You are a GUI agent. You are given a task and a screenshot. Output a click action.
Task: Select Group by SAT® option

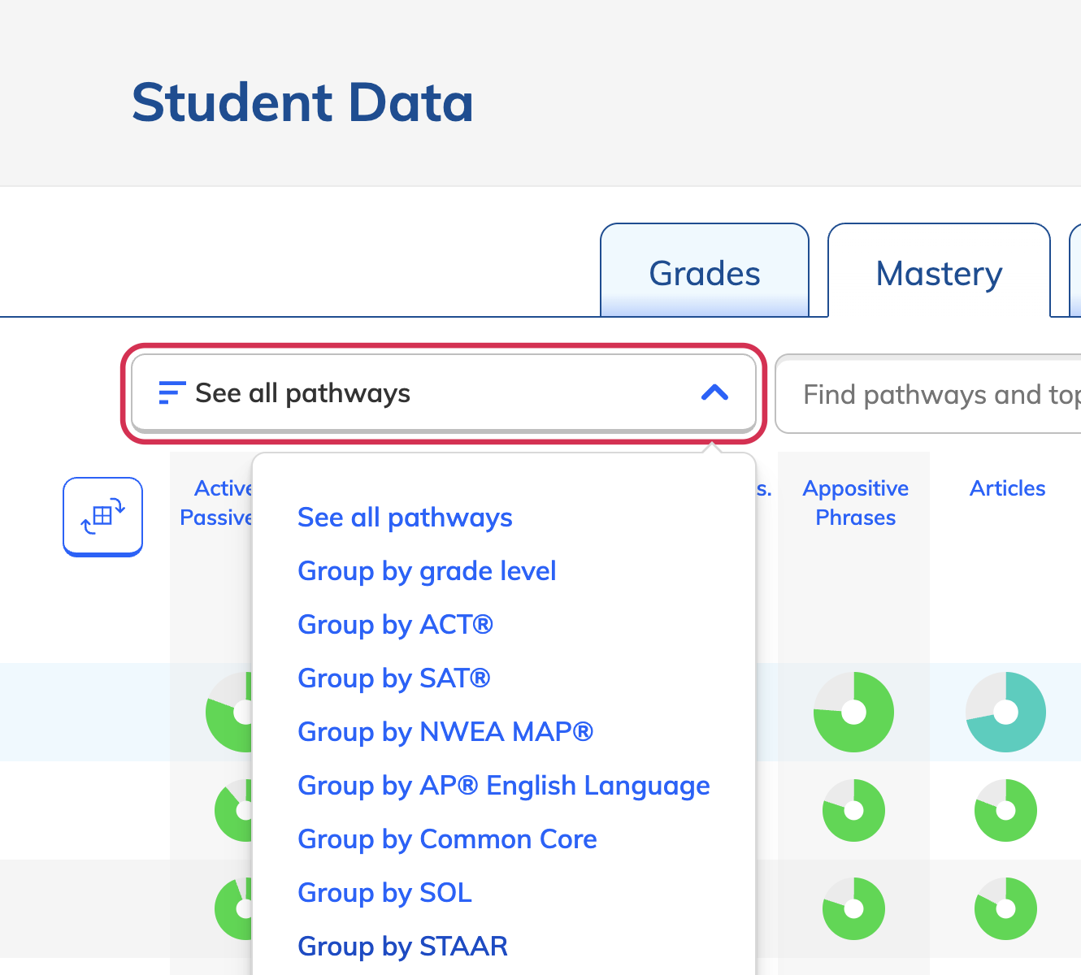[x=394, y=678]
